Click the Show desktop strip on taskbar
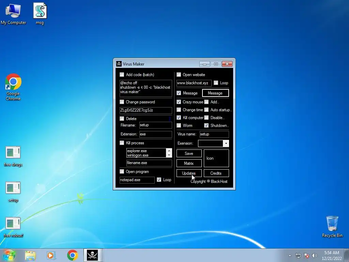The image size is (349, 262). click(347, 255)
